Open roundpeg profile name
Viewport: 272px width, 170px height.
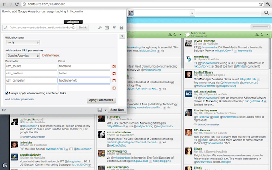[201, 57]
